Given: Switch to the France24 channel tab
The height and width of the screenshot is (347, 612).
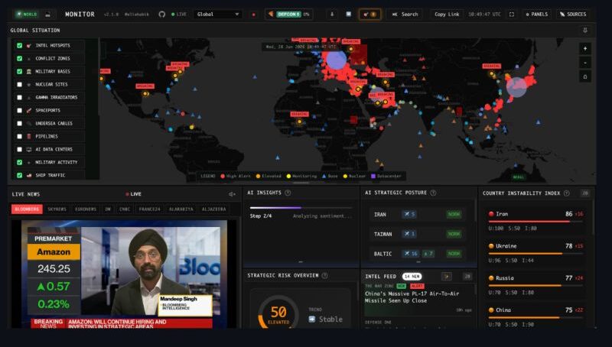Looking at the screenshot, I should coord(149,209).
